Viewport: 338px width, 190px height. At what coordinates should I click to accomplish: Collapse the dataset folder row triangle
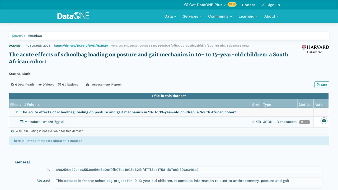tap(17, 112)
